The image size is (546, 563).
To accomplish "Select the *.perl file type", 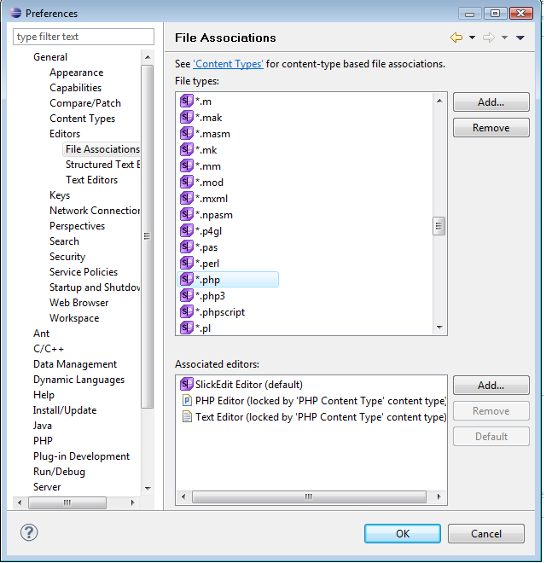I will click(207, 264).
